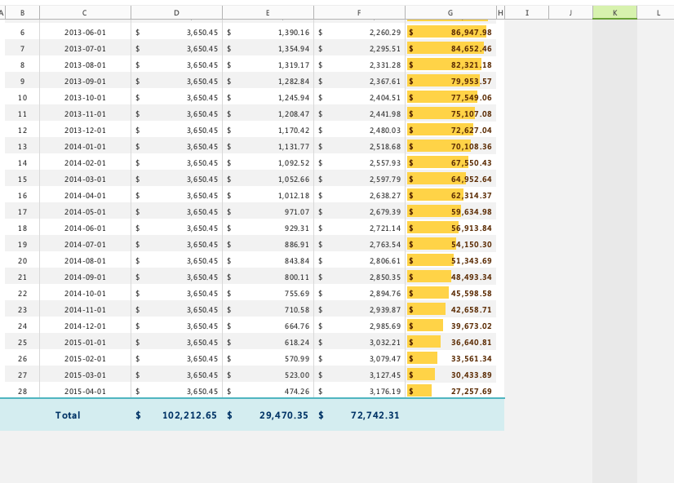The image size is (674, 483).
Task: Select principal cell 2,557.93
Action: [359, 163]
